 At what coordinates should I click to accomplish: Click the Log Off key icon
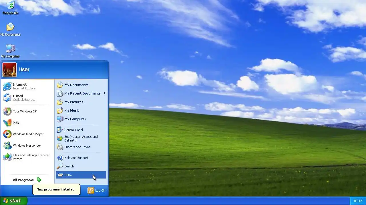91,190
